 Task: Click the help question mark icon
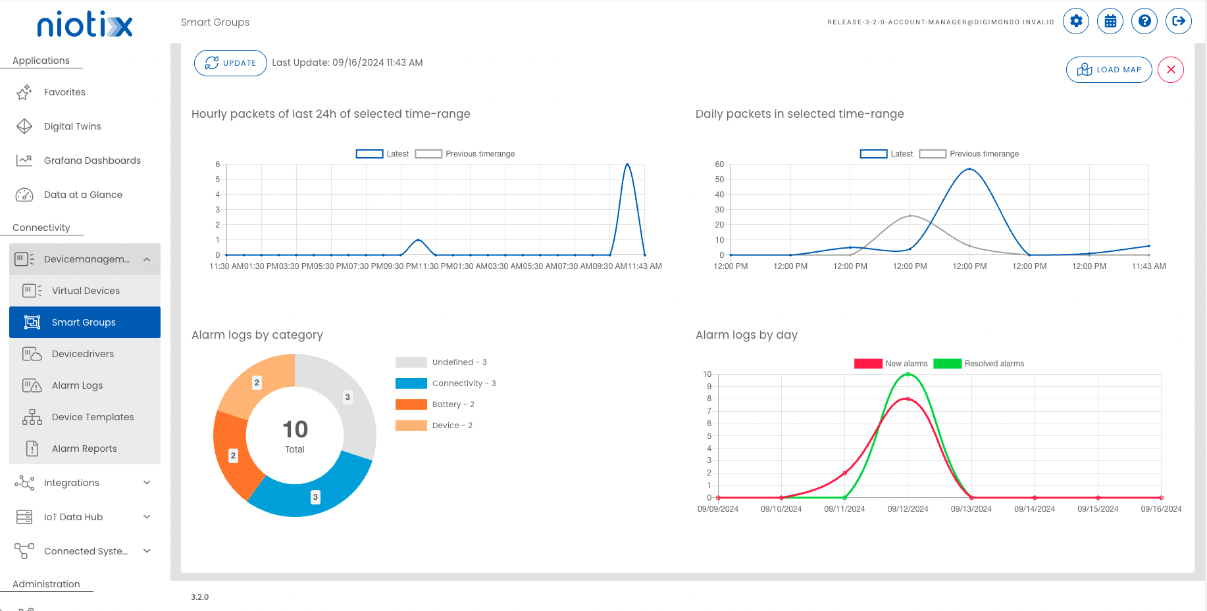(x=1144, y=21)
